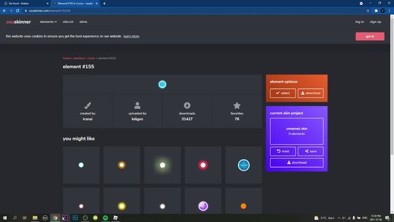The width and height of the screenshot is (394, 222).
Task: Download the current skin project
Action: [297, 163]
